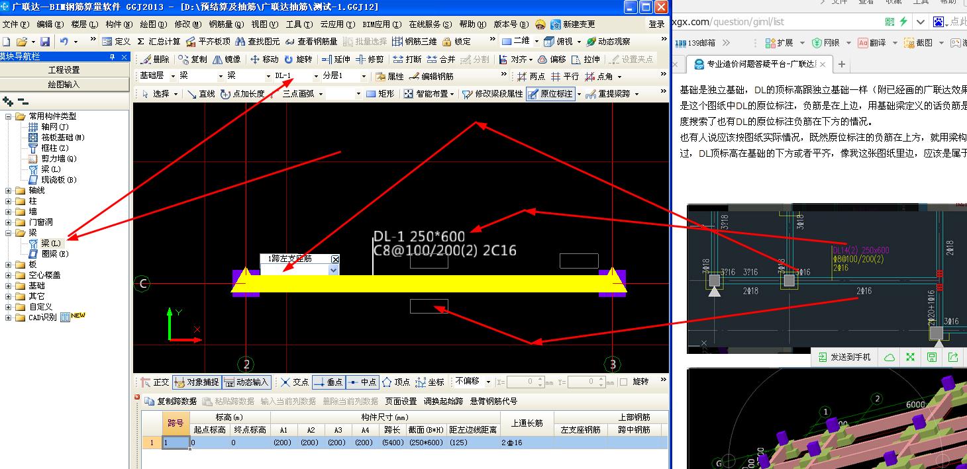
Task: Toggle 原位标注 in-place annotation mode
Action: [x=550, y=94]
